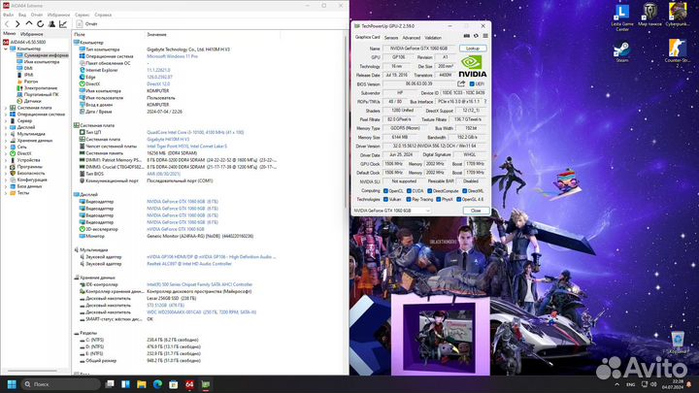Open Steam desktop shortcut
Screen dimensions: 699x393
click(622, 52)
